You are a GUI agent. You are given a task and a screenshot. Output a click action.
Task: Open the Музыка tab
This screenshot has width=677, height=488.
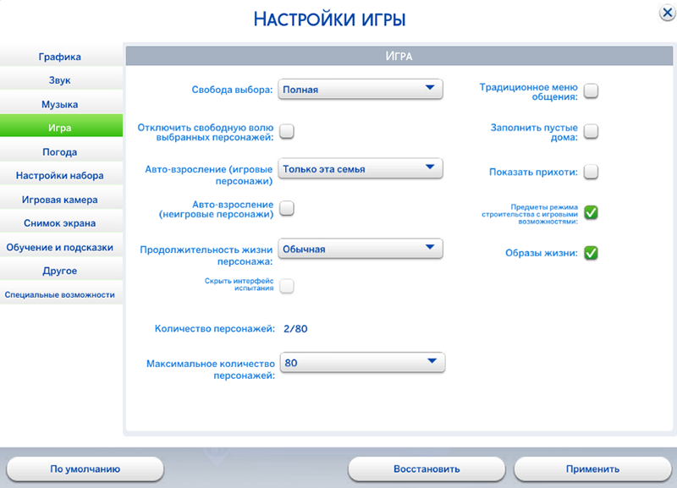click(x=60, y=104)
